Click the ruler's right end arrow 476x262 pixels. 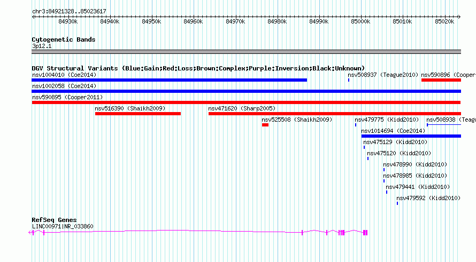(459, 17)
